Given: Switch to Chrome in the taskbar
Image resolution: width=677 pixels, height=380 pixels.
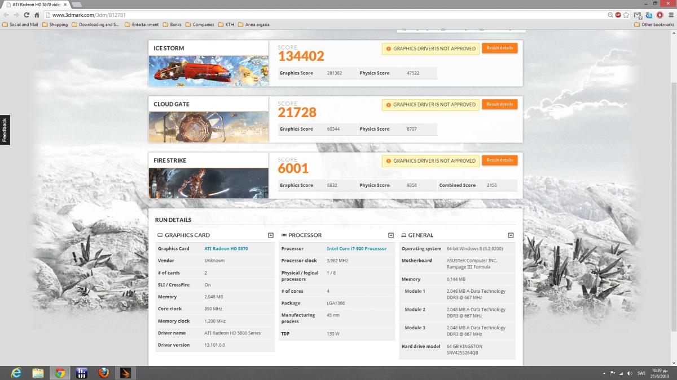Looking at the screenshot, I should pyautogui.click(x=59, y=373).
